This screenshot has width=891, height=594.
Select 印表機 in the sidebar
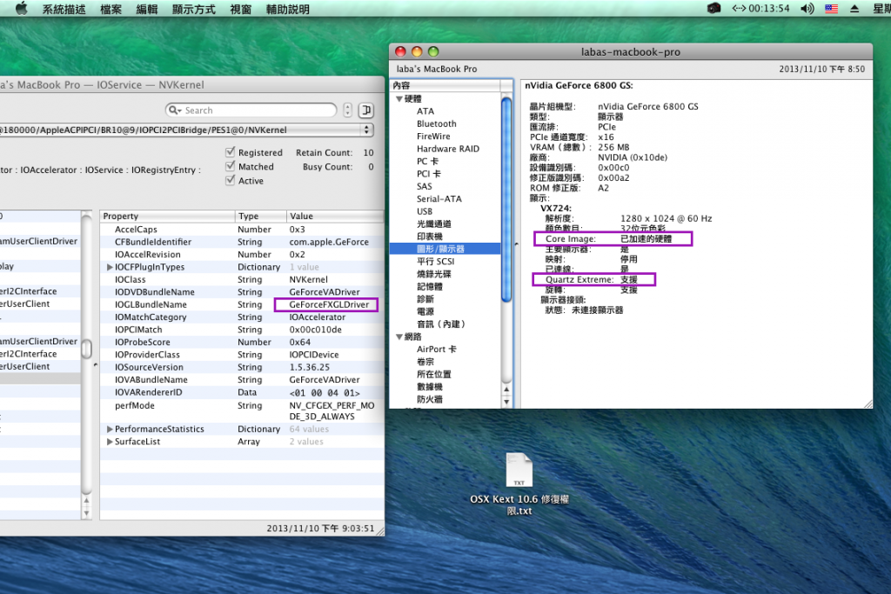point(429,237)
